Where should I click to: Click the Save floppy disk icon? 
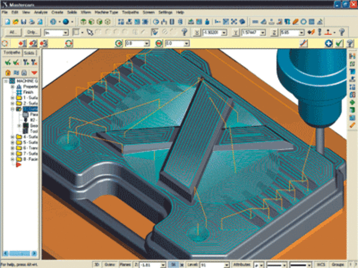point(23,22)
